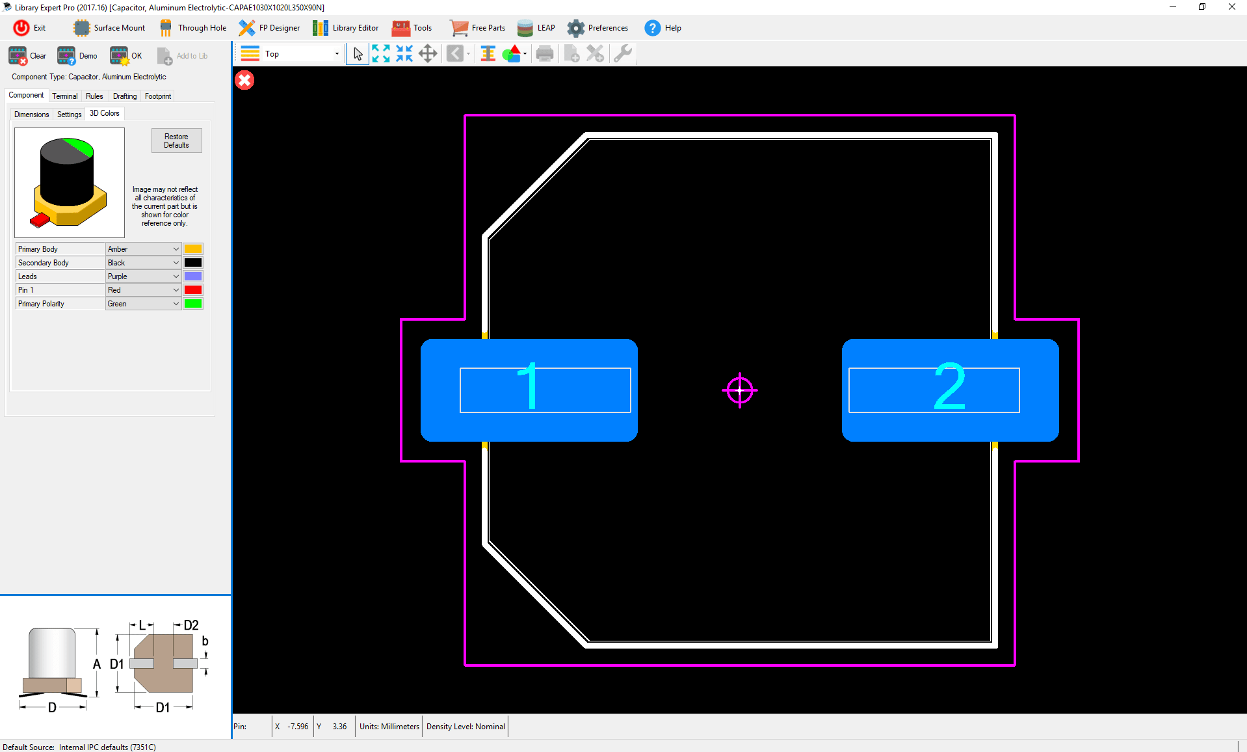
Task: Click the 3D capacitor preview image
Action: (70, 183)
